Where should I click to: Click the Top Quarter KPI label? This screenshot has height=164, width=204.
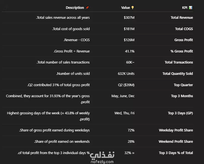(x=183, y=85)
